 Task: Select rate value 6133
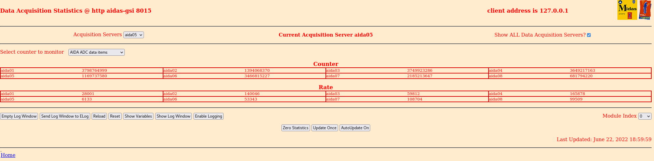click(87, 99)
